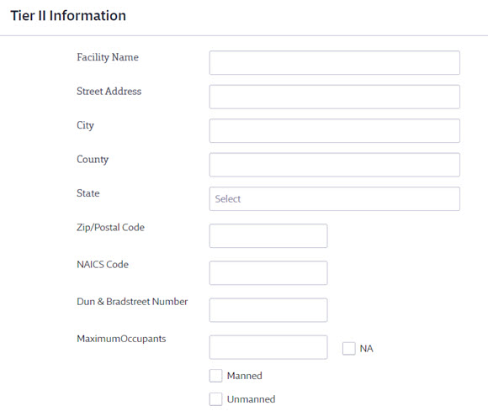Click the NA label beside MaximumOccupants
The width and height of the screenshot is (488, 411).
point(366,349)
